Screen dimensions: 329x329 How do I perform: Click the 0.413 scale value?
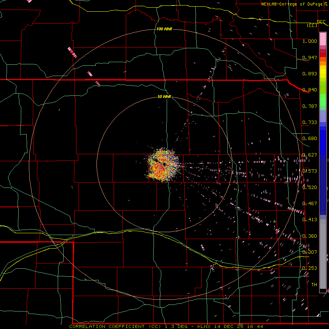click(x=310, y=220)
